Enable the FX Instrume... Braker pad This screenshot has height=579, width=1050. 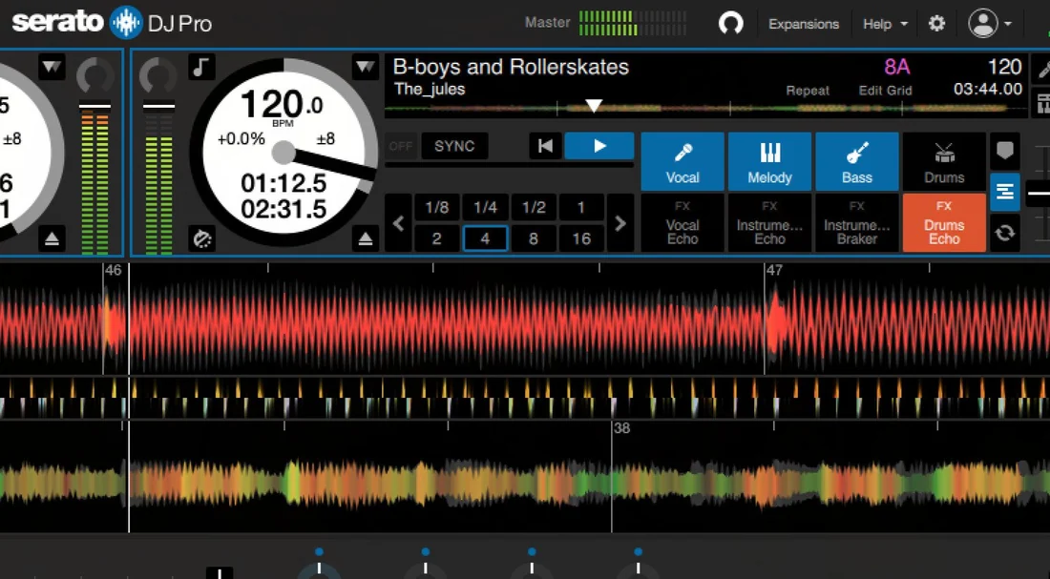click(857, 223)
